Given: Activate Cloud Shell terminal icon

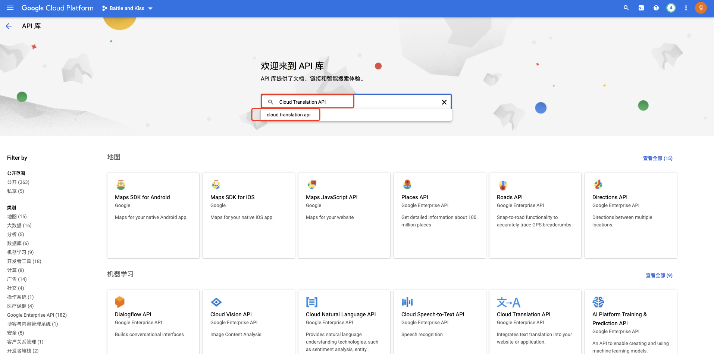Looking at the screenshot, I should pyautogui.click(x=641, y=8).
